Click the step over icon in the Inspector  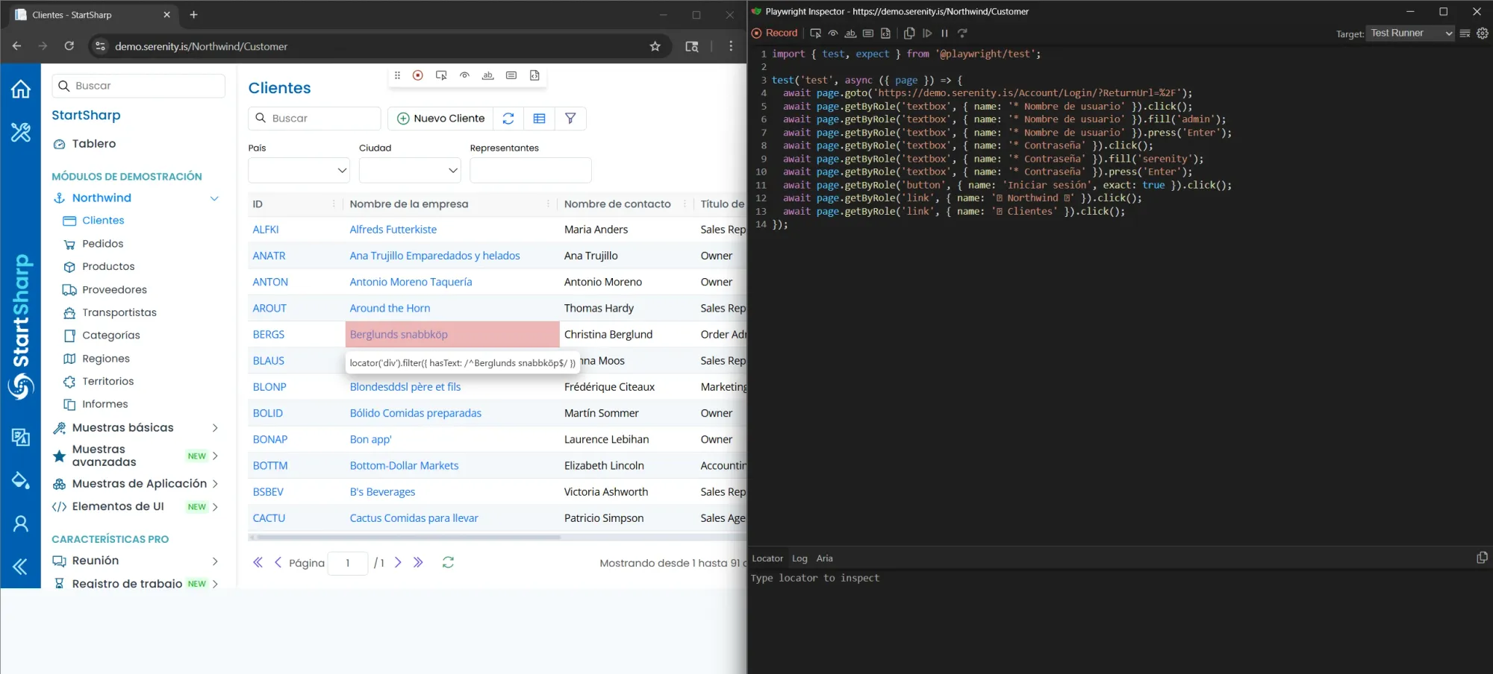coord(963,34)
